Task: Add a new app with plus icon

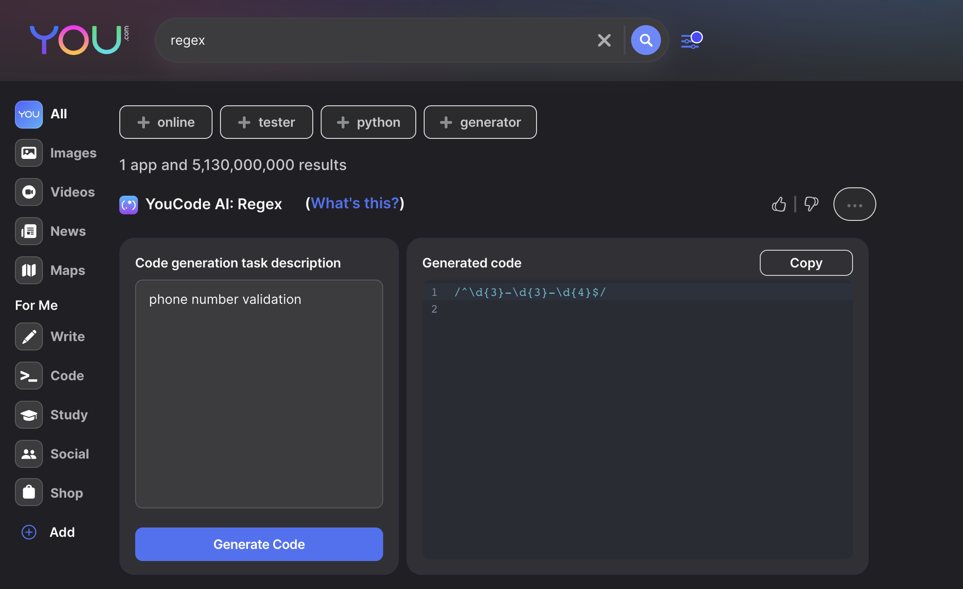Action: [29, 532]
